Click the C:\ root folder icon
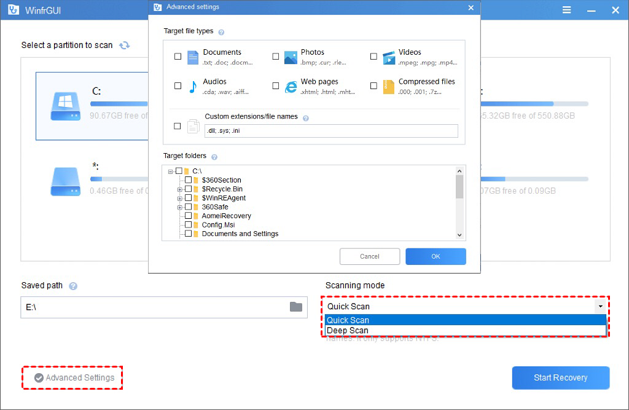The width and height of the screenshot is (629, 410). [x=187, y=171]
